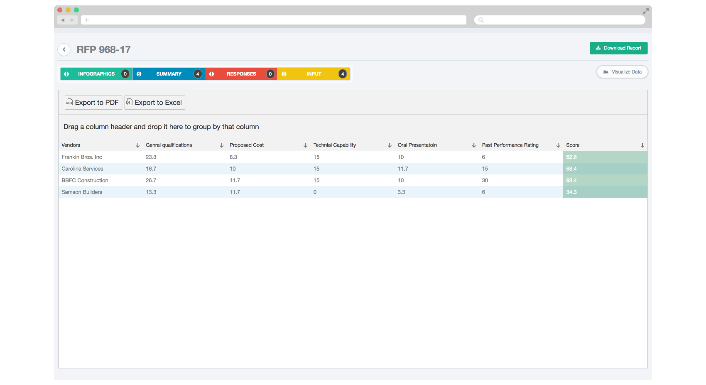This screenshot has width=706, height=385.
Task: Sort by Proposed Cost column arrow
Action: pyautogui.click(x=306, y=145)
